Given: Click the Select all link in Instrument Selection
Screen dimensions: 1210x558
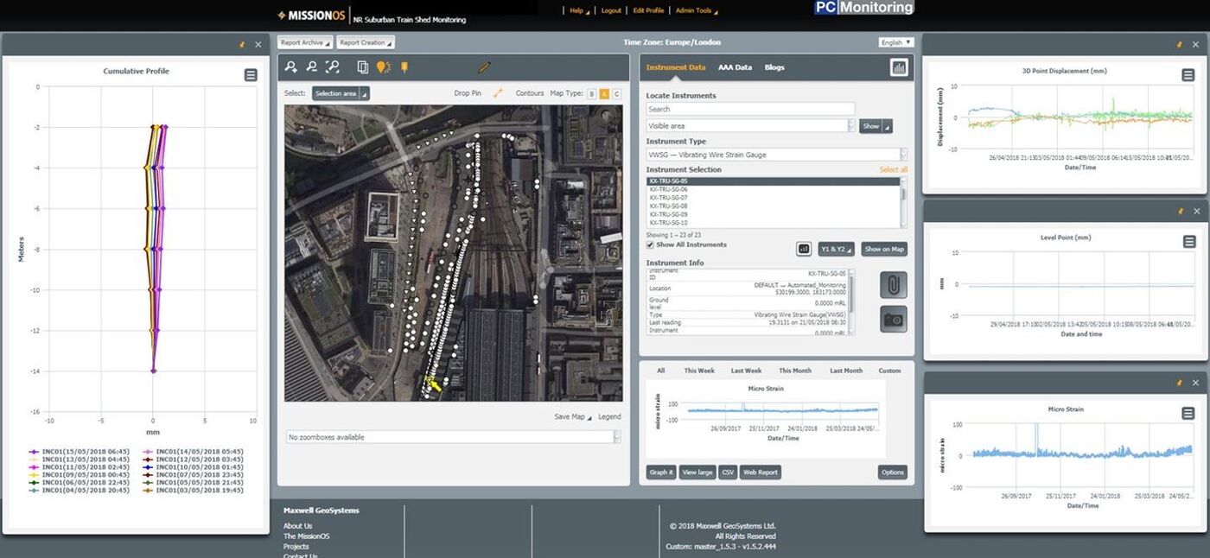Looking at the screenshot, I should coord(893,169).
